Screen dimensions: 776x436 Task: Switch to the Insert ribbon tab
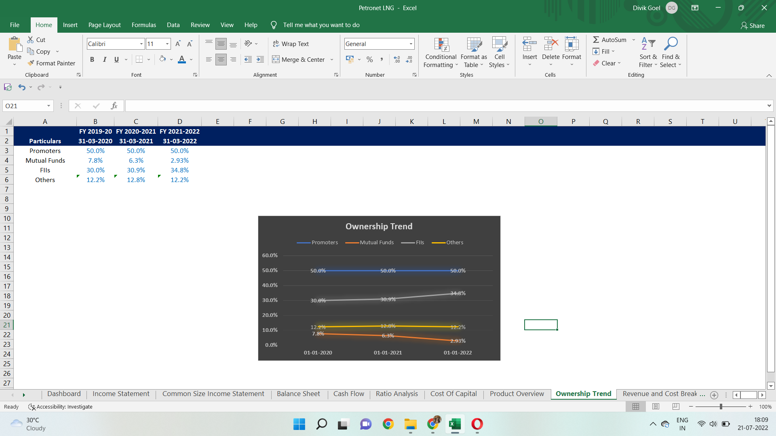tap(70, 25)
